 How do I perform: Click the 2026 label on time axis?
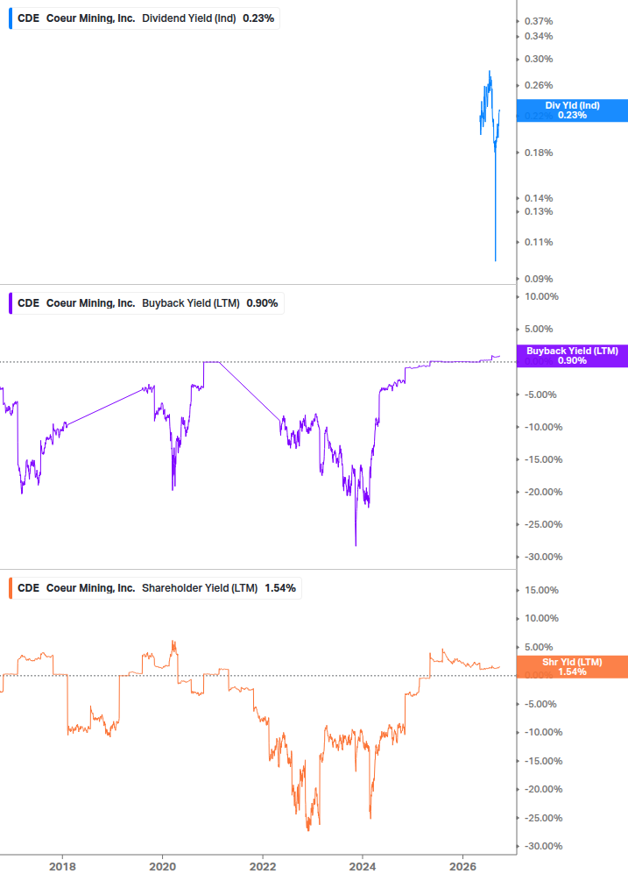click(463, 866)
